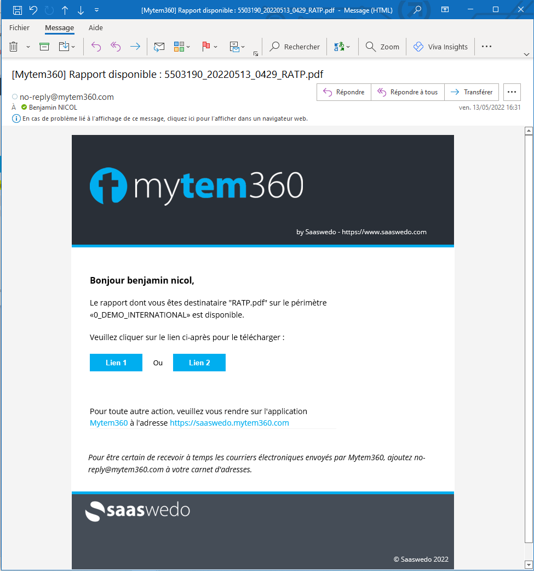534x571 pixels.
Task: Click the Quick Steps icon
Action: [x=234, y=47]
